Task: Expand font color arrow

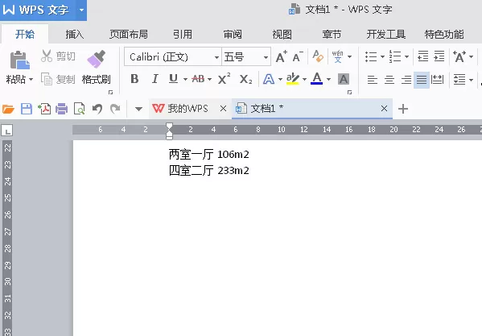Action: pyautogui.click(x=328, y=79)
